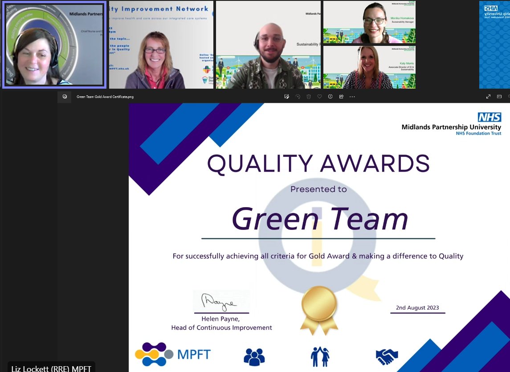The width and height of the screenshot is (510, 372).
Task: Click the bearded presenter's video tile
Action: (268, 45)
